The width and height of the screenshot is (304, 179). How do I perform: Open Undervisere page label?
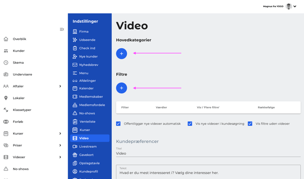point(23,74)
